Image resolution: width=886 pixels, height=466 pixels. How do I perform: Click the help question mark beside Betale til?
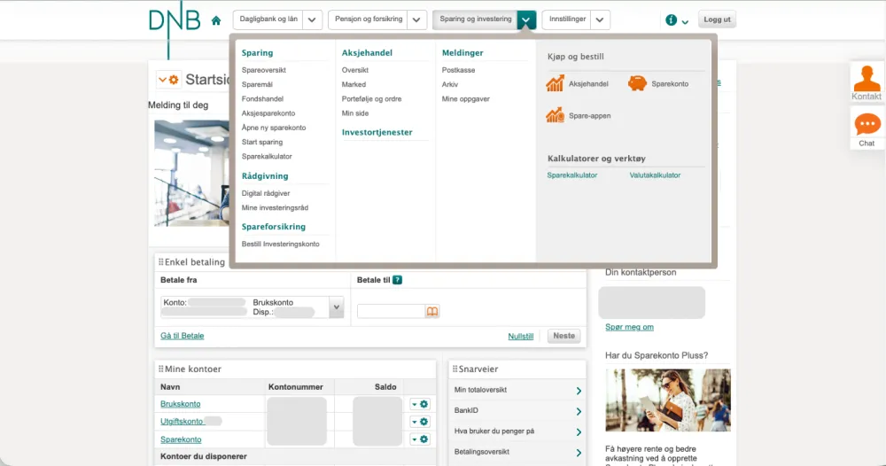[x=397, y=280]
